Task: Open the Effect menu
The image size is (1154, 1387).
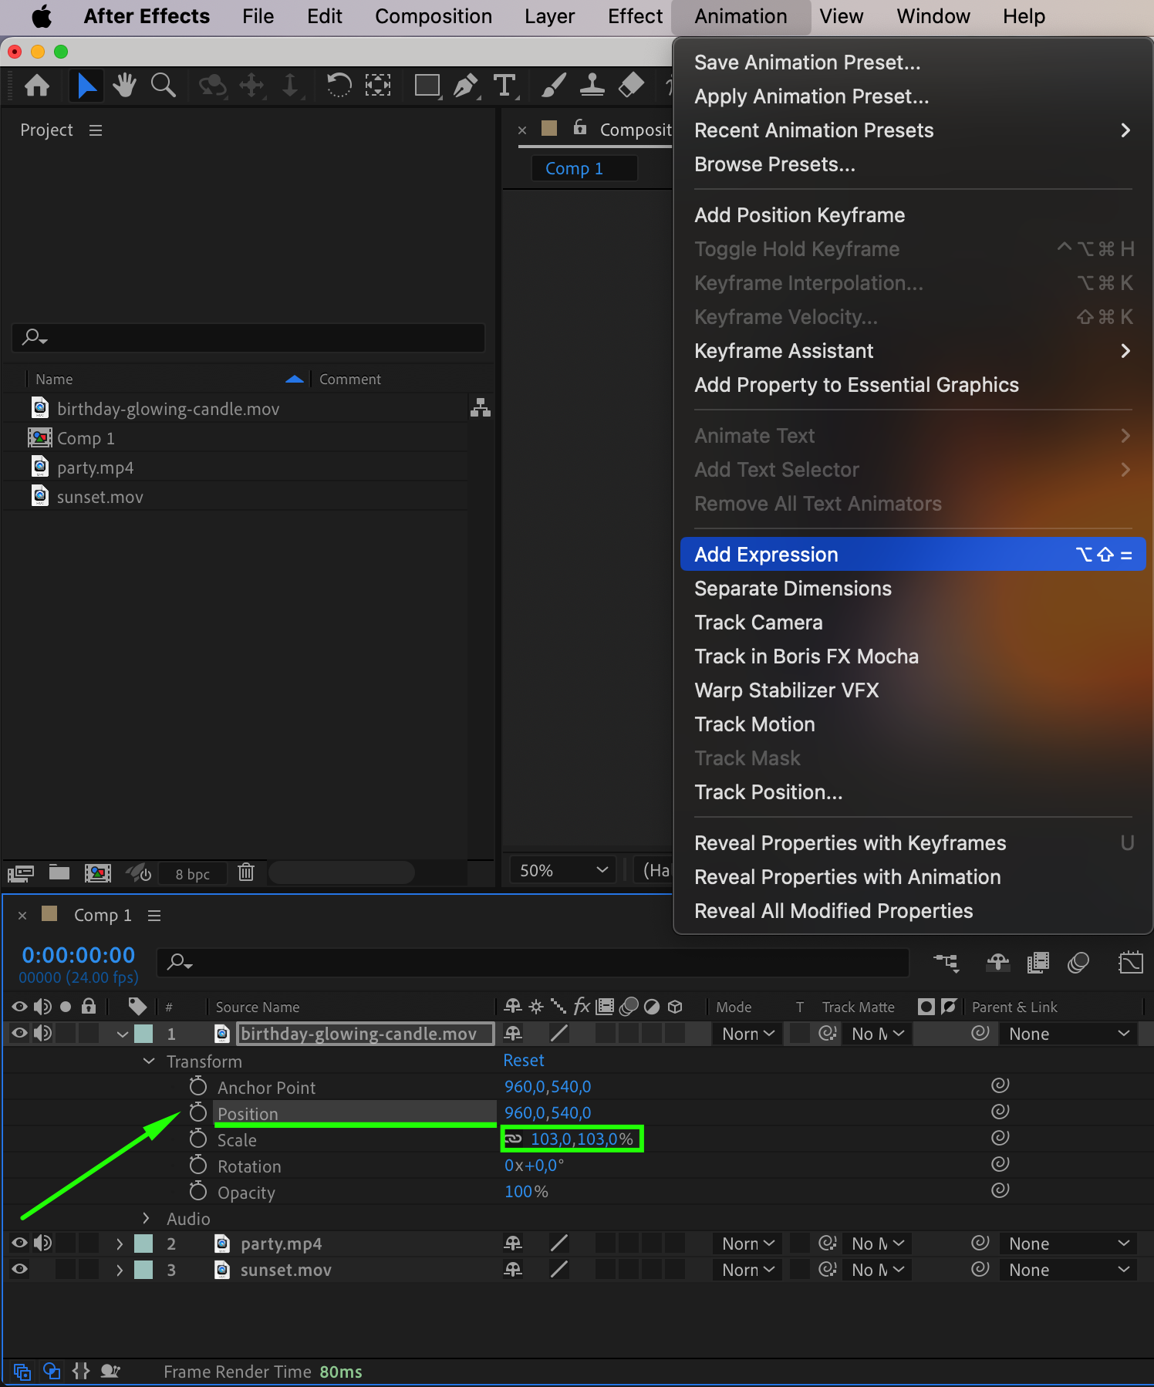Action: 634,16
